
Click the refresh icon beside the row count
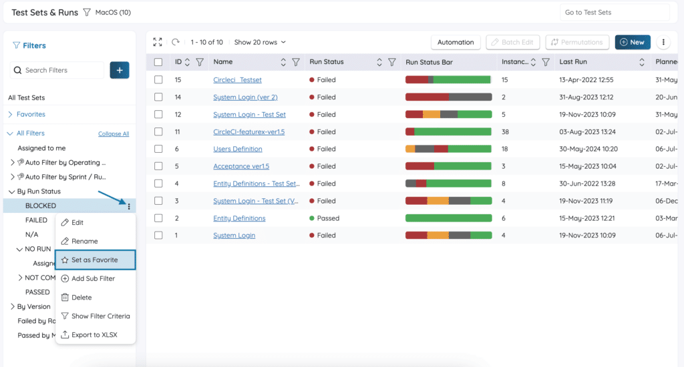point(176,42)
